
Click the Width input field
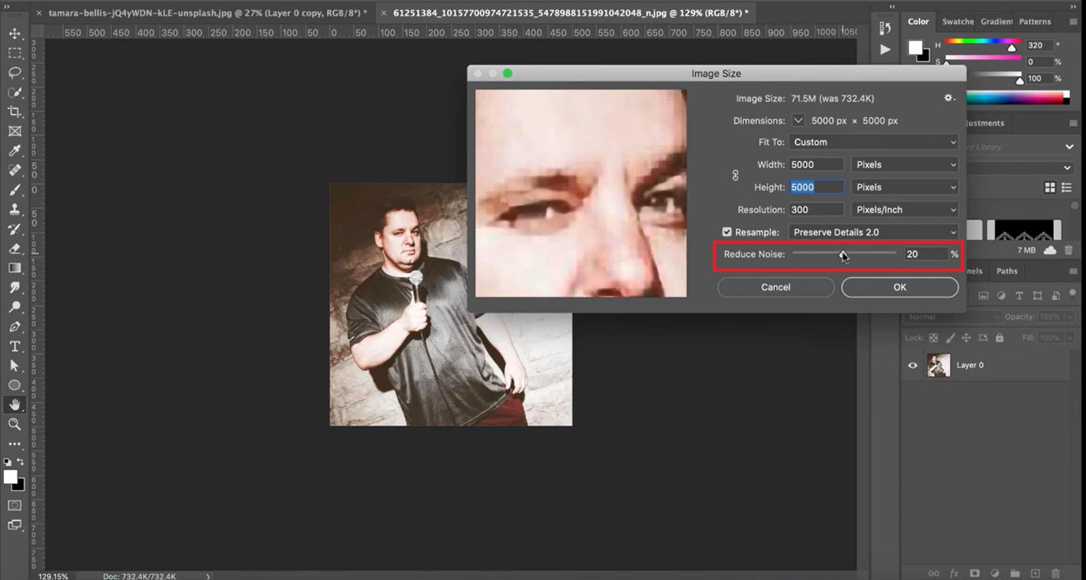(x=816, y=165)
